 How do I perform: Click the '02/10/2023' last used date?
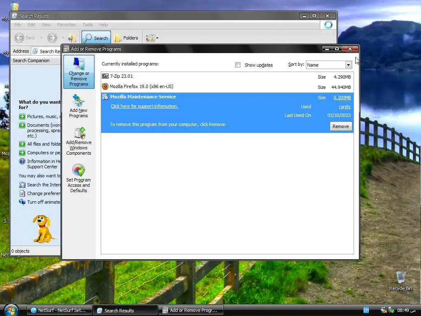pos(339,115)
